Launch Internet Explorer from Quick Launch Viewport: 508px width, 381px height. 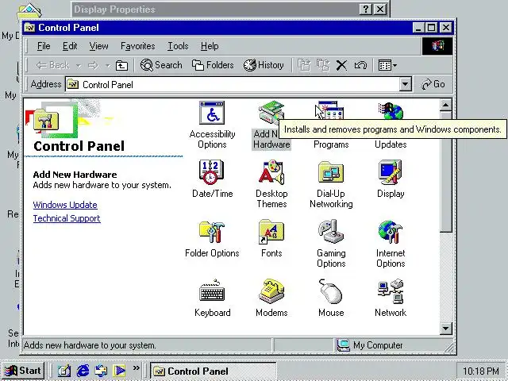coord(83,371)
